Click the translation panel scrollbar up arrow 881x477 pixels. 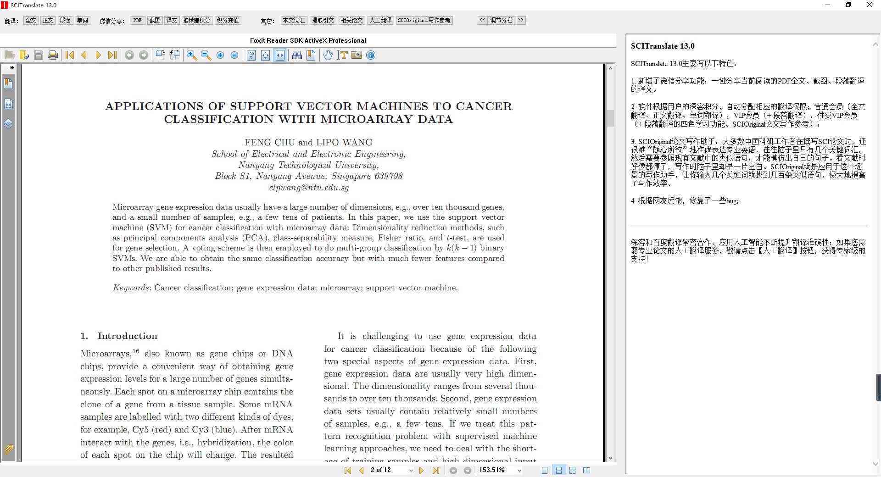pyautogui.click(x=875, y=44)
